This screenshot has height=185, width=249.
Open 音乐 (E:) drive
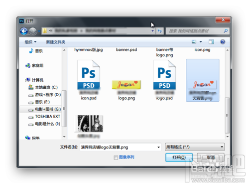[42, 102]
